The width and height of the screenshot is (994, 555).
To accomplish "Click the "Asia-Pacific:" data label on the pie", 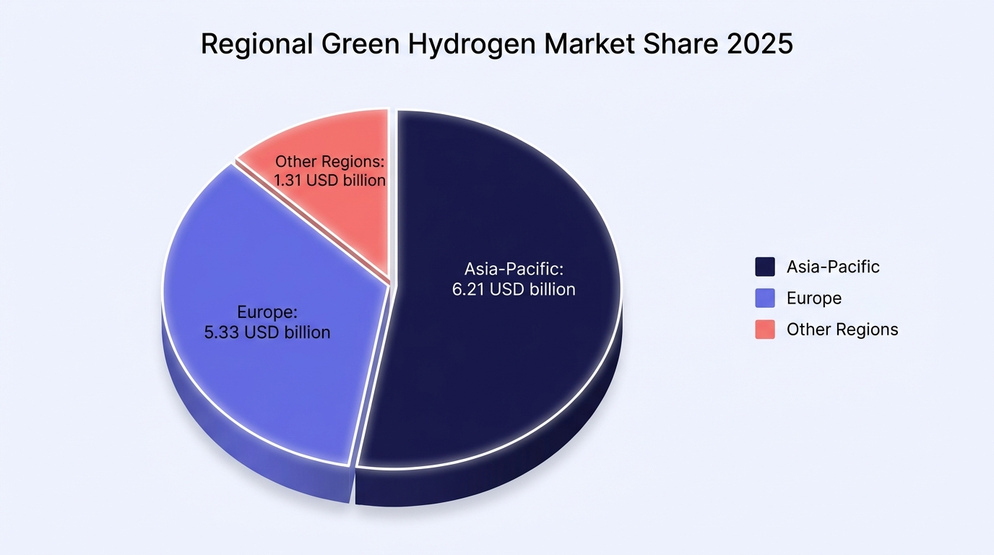I will (514, 270).
